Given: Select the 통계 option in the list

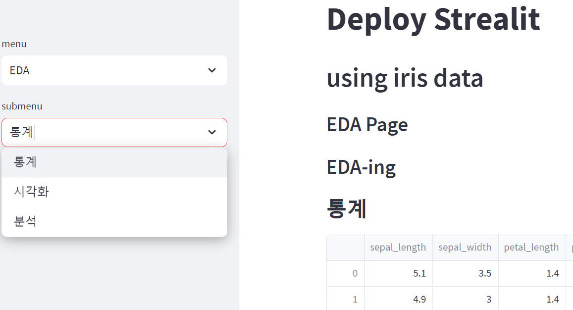Looking at the screenshot, I should [x=114, y=162].
